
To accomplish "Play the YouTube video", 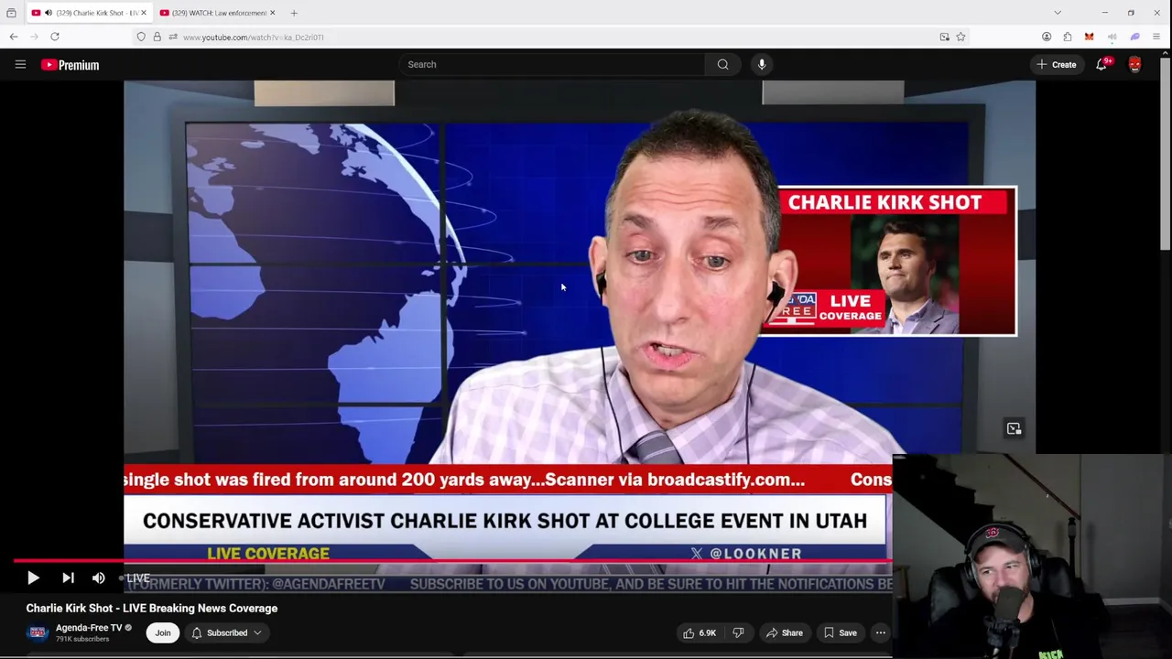I will pyautogui.click(x=33, y=578).
